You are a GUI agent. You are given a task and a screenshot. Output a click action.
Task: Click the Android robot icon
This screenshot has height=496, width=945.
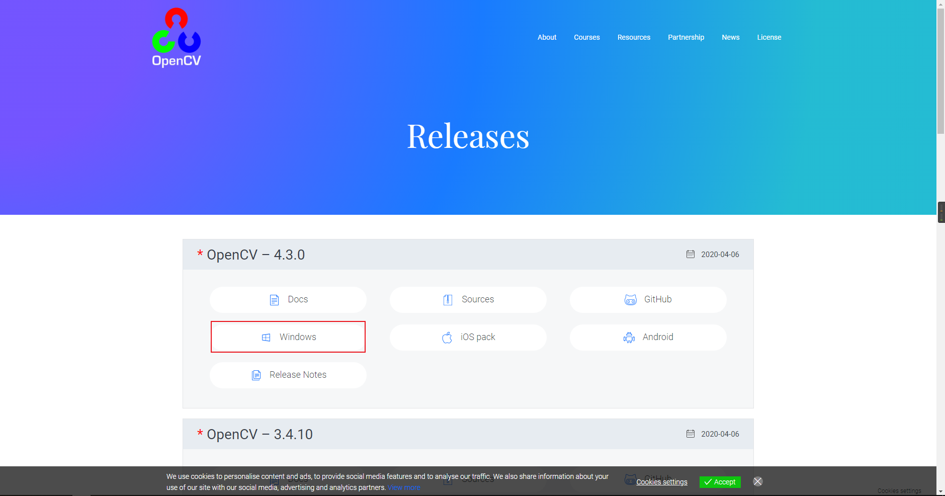point(629,337)
